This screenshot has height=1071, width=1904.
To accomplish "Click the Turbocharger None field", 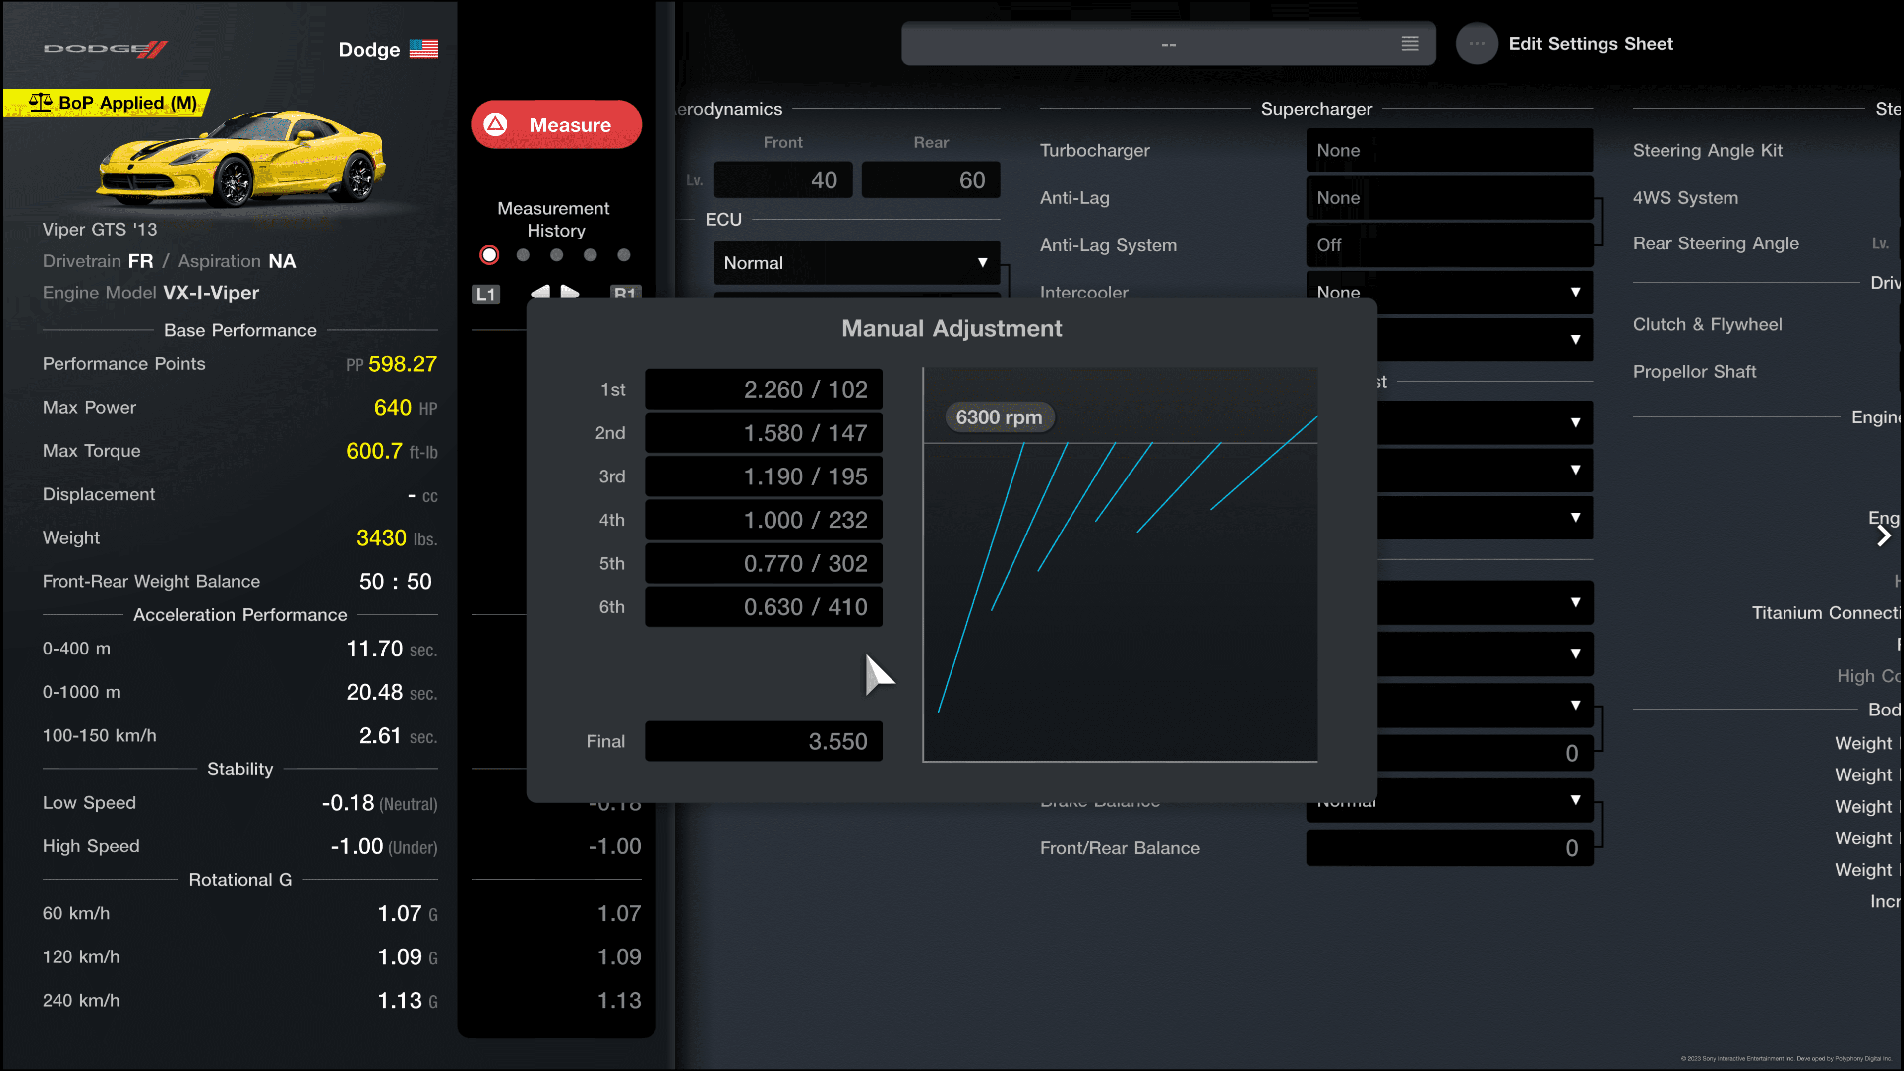I will click(1449, 151).
